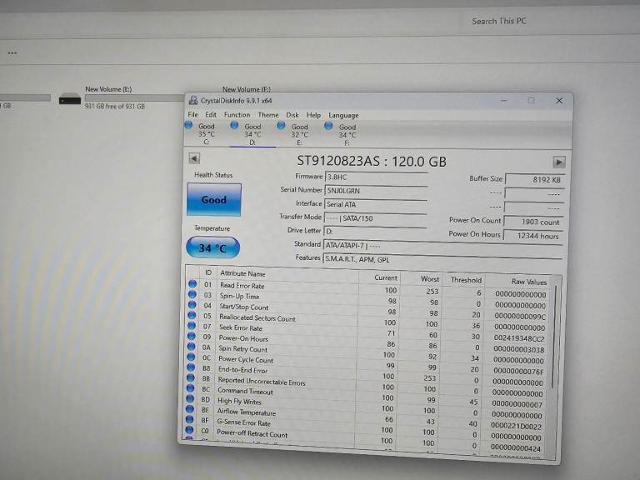Open the Edit menu
Viewport: 640px width, 480px height.
(211, 115)
